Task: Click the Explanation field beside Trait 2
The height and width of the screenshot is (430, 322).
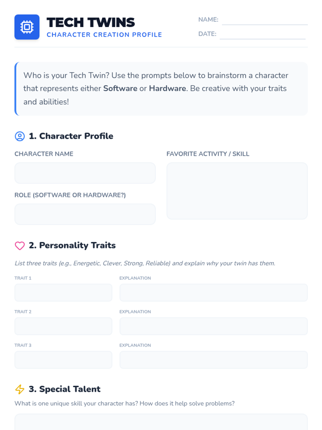Action: (x=213, y=326)
